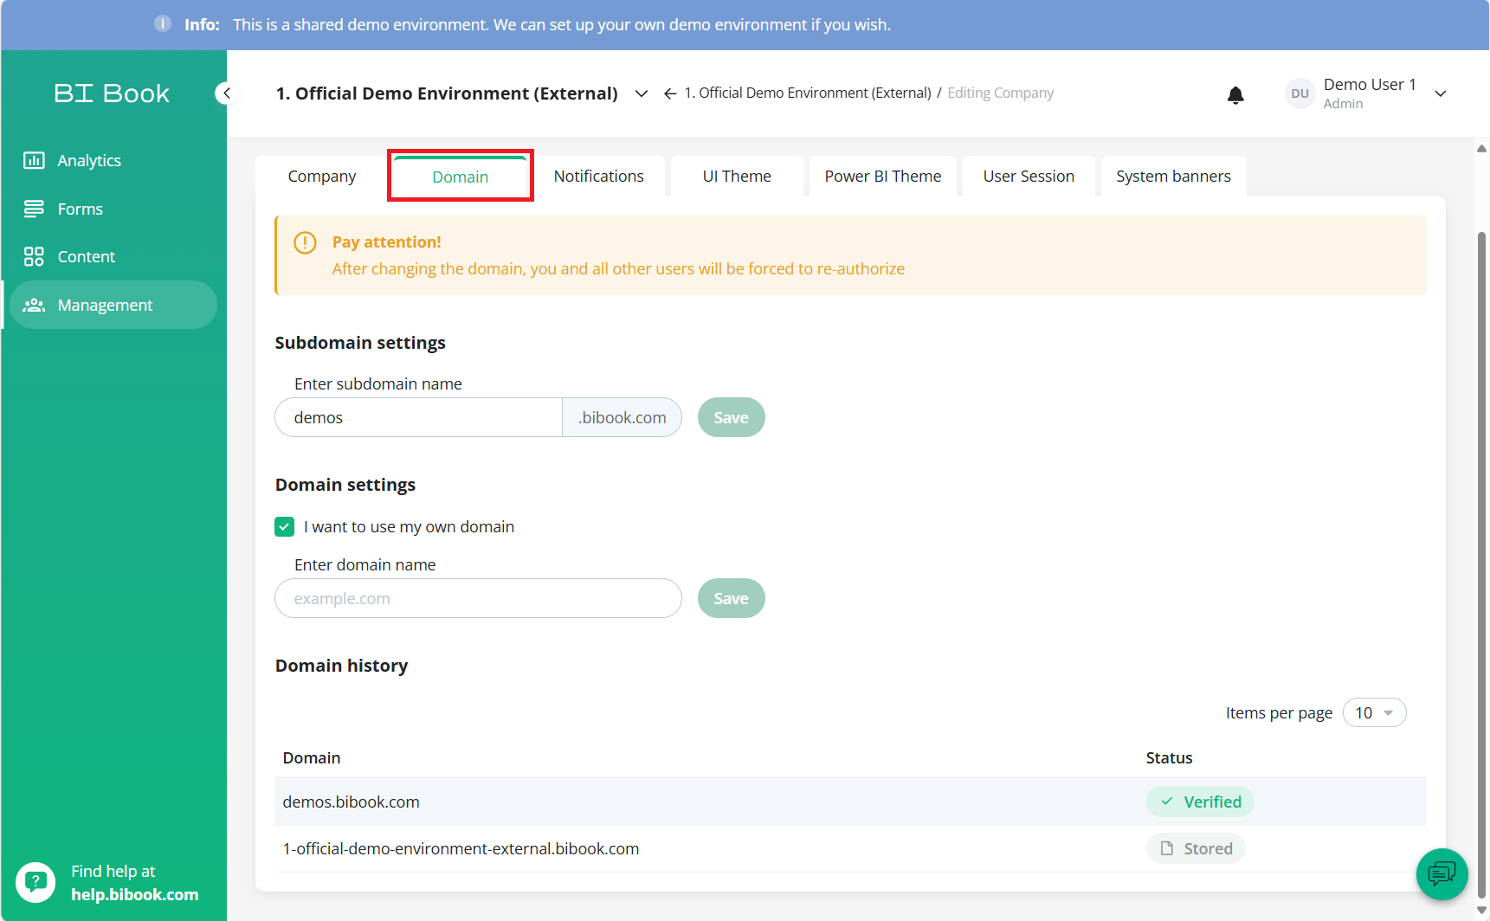Click the Management people icon

pos(34,305)
